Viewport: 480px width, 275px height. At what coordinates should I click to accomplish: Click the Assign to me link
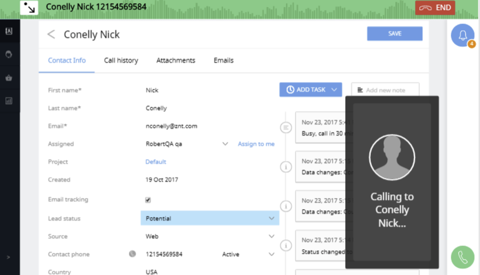coord(256,144)
